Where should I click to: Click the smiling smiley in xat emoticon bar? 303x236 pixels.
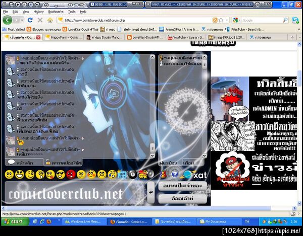pos(9,175)
